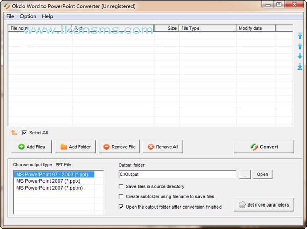
Task: Maximize the converter window
Action: pos(279,4)
